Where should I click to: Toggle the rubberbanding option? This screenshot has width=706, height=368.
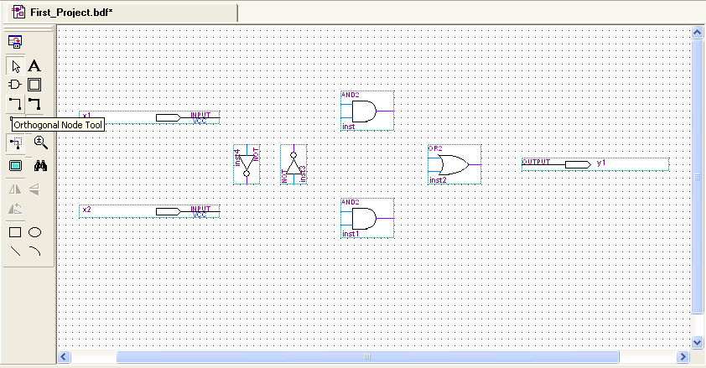click(x=15, y=143)
